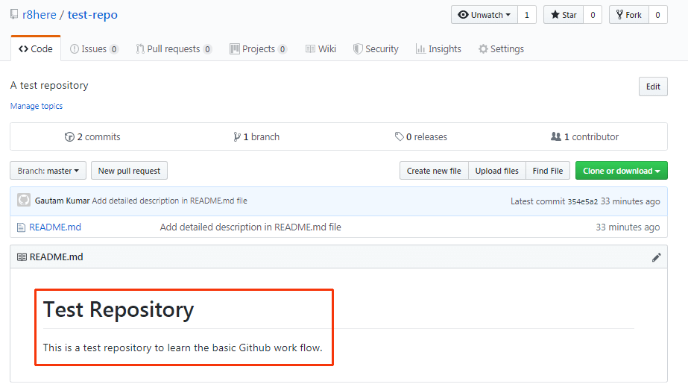Click the "A test repository" description text
688x390 pixels.
click(x=49, y=85)
